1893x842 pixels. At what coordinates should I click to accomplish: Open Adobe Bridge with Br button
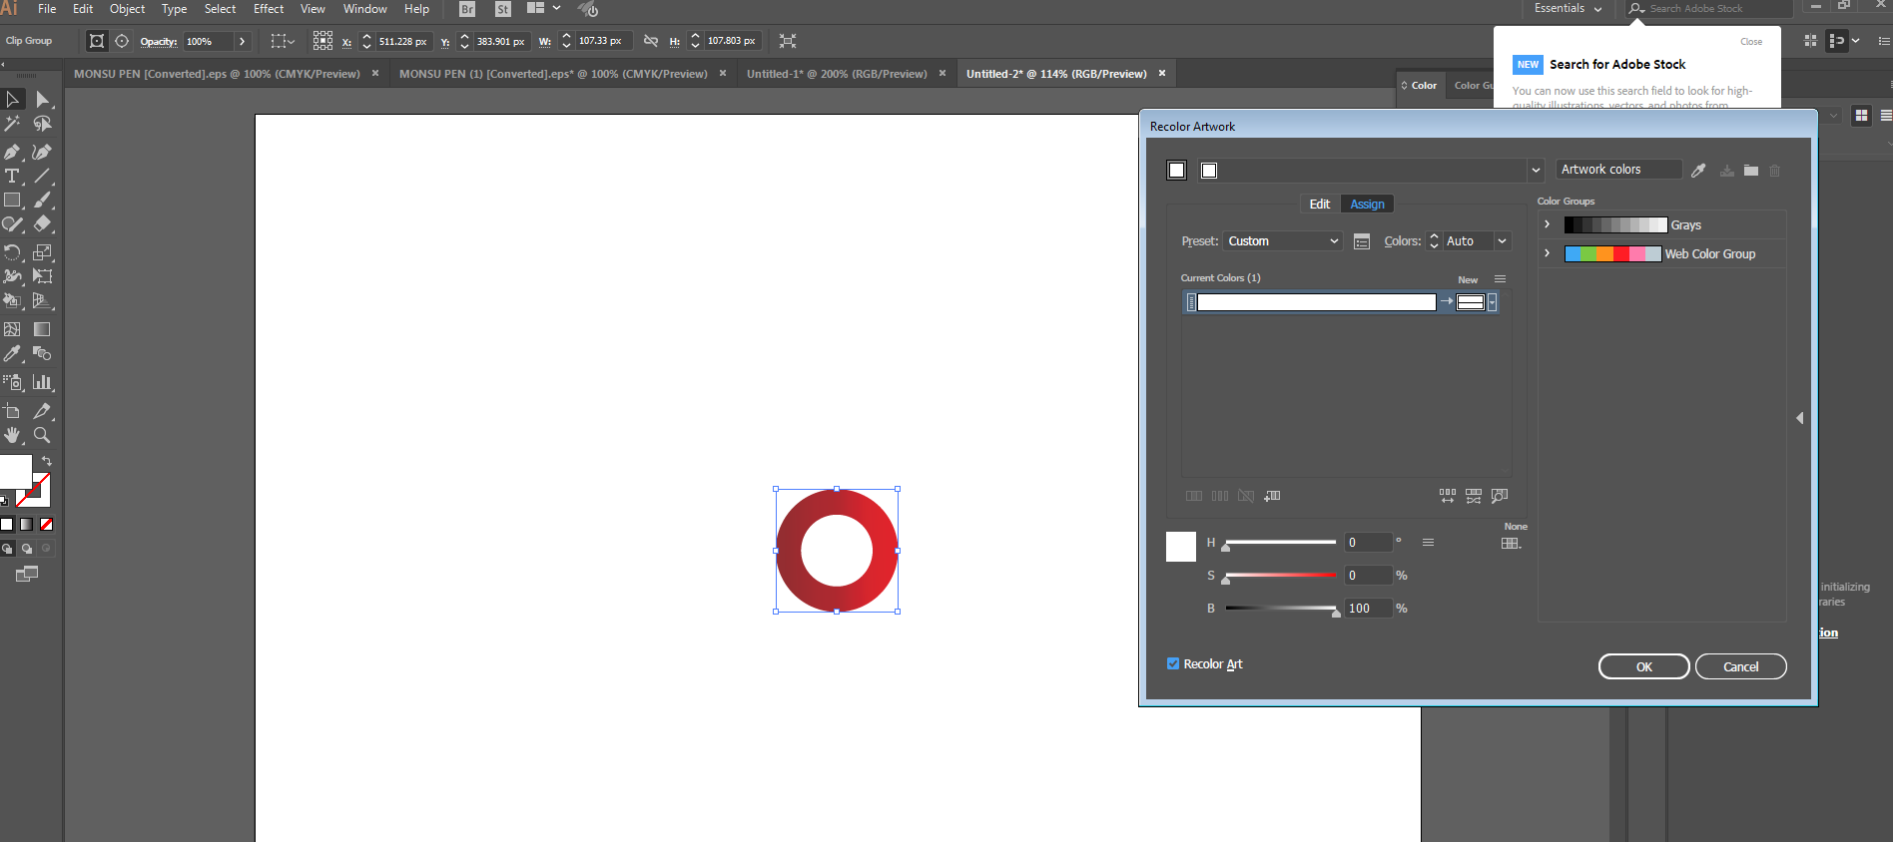point(467,9)
